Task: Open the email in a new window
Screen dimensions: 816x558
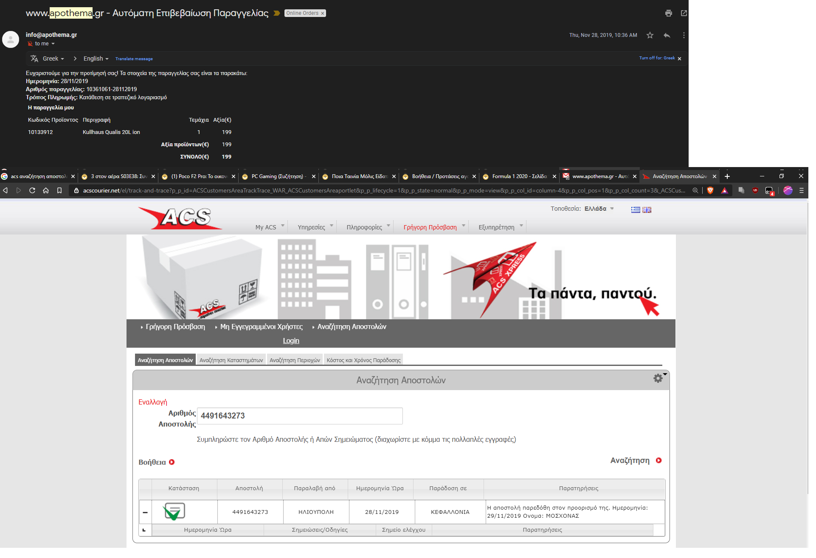Action: point(684,13)
